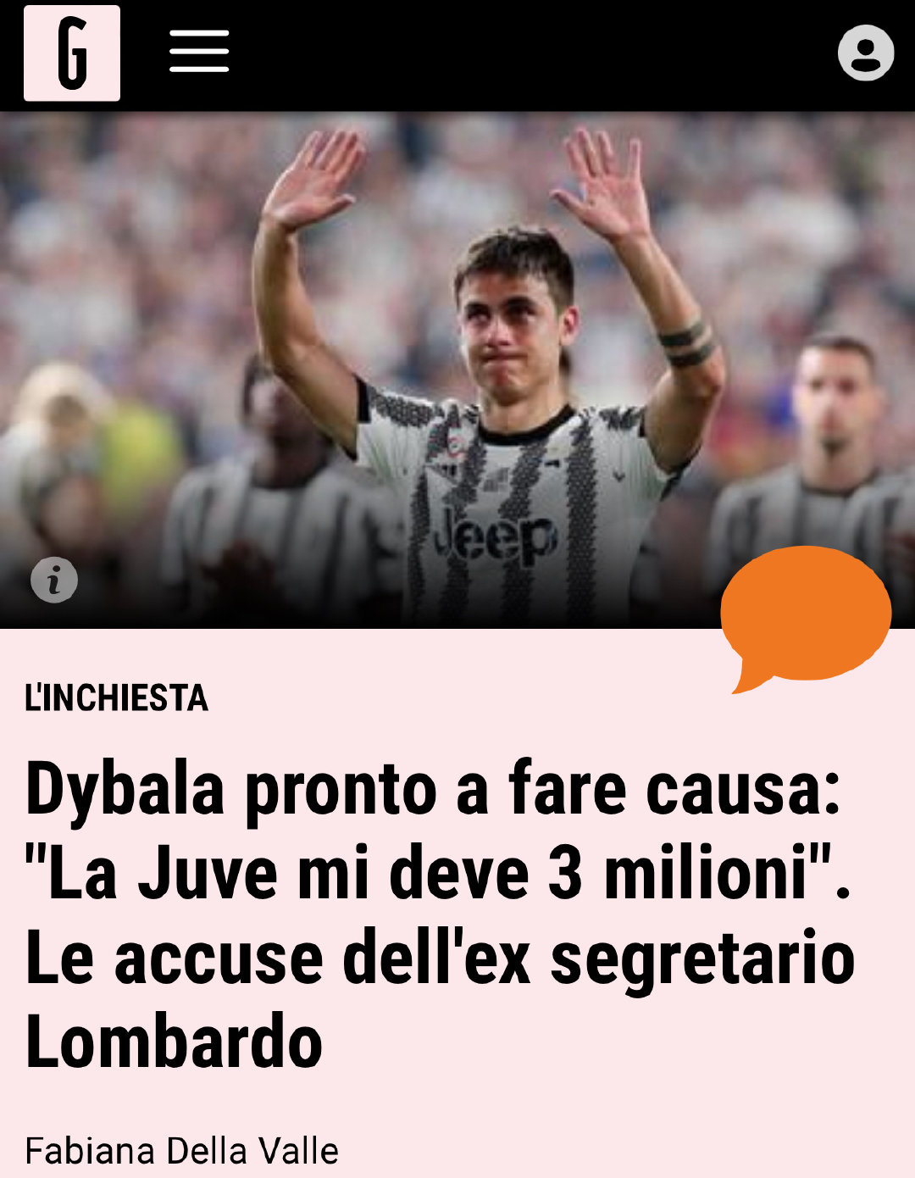
Task: View author Fabiana Della Valle's page
Action: [x=182, y=1151]
